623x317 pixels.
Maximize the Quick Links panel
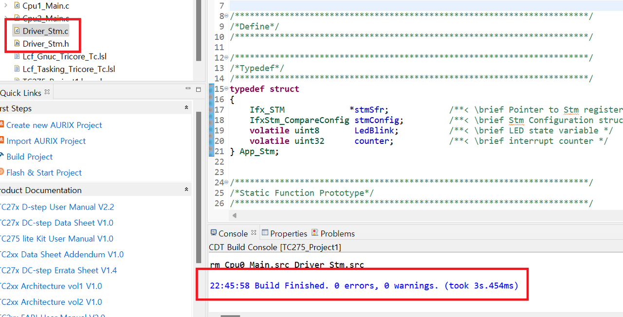coord(198,89)
